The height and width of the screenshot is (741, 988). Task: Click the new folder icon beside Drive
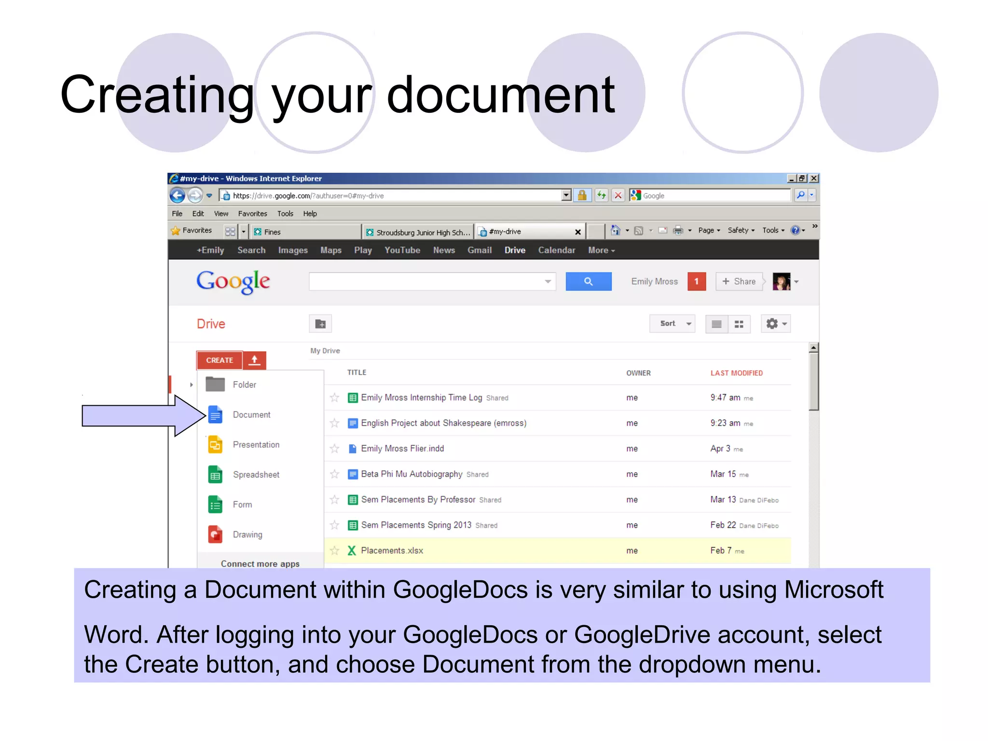tap(320, 324)
